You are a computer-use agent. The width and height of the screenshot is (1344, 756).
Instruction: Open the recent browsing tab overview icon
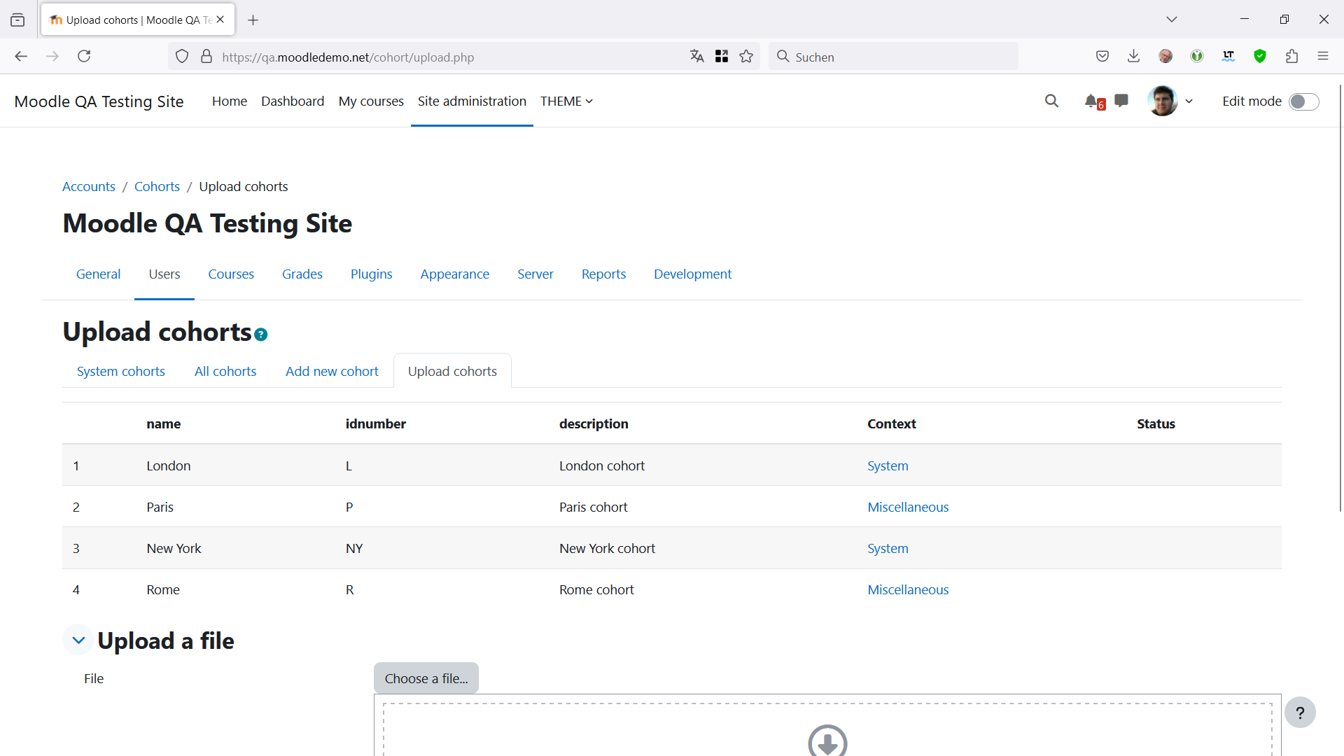pyautogui.click(x=17, y=20)
